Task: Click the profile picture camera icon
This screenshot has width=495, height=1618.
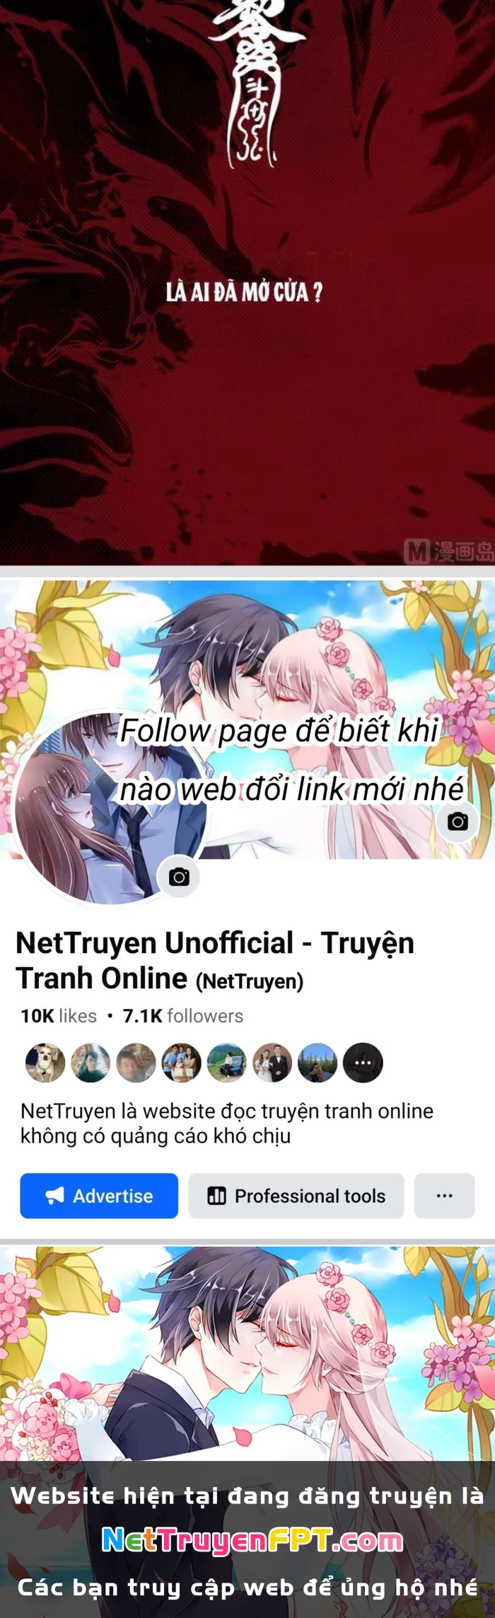Action: (179, 877)
